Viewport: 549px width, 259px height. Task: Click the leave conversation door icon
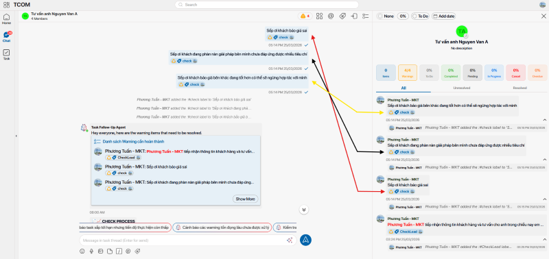pyautogui.click(x=354, y=16)
